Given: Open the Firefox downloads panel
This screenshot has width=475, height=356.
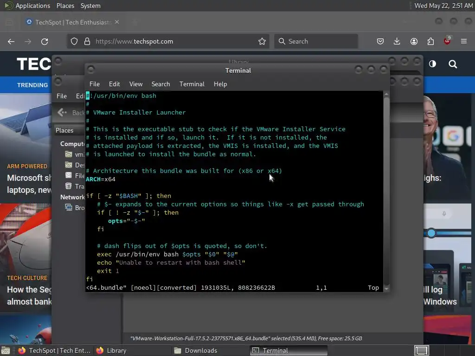Looking at the screenshot, I should tap(397, 41).
